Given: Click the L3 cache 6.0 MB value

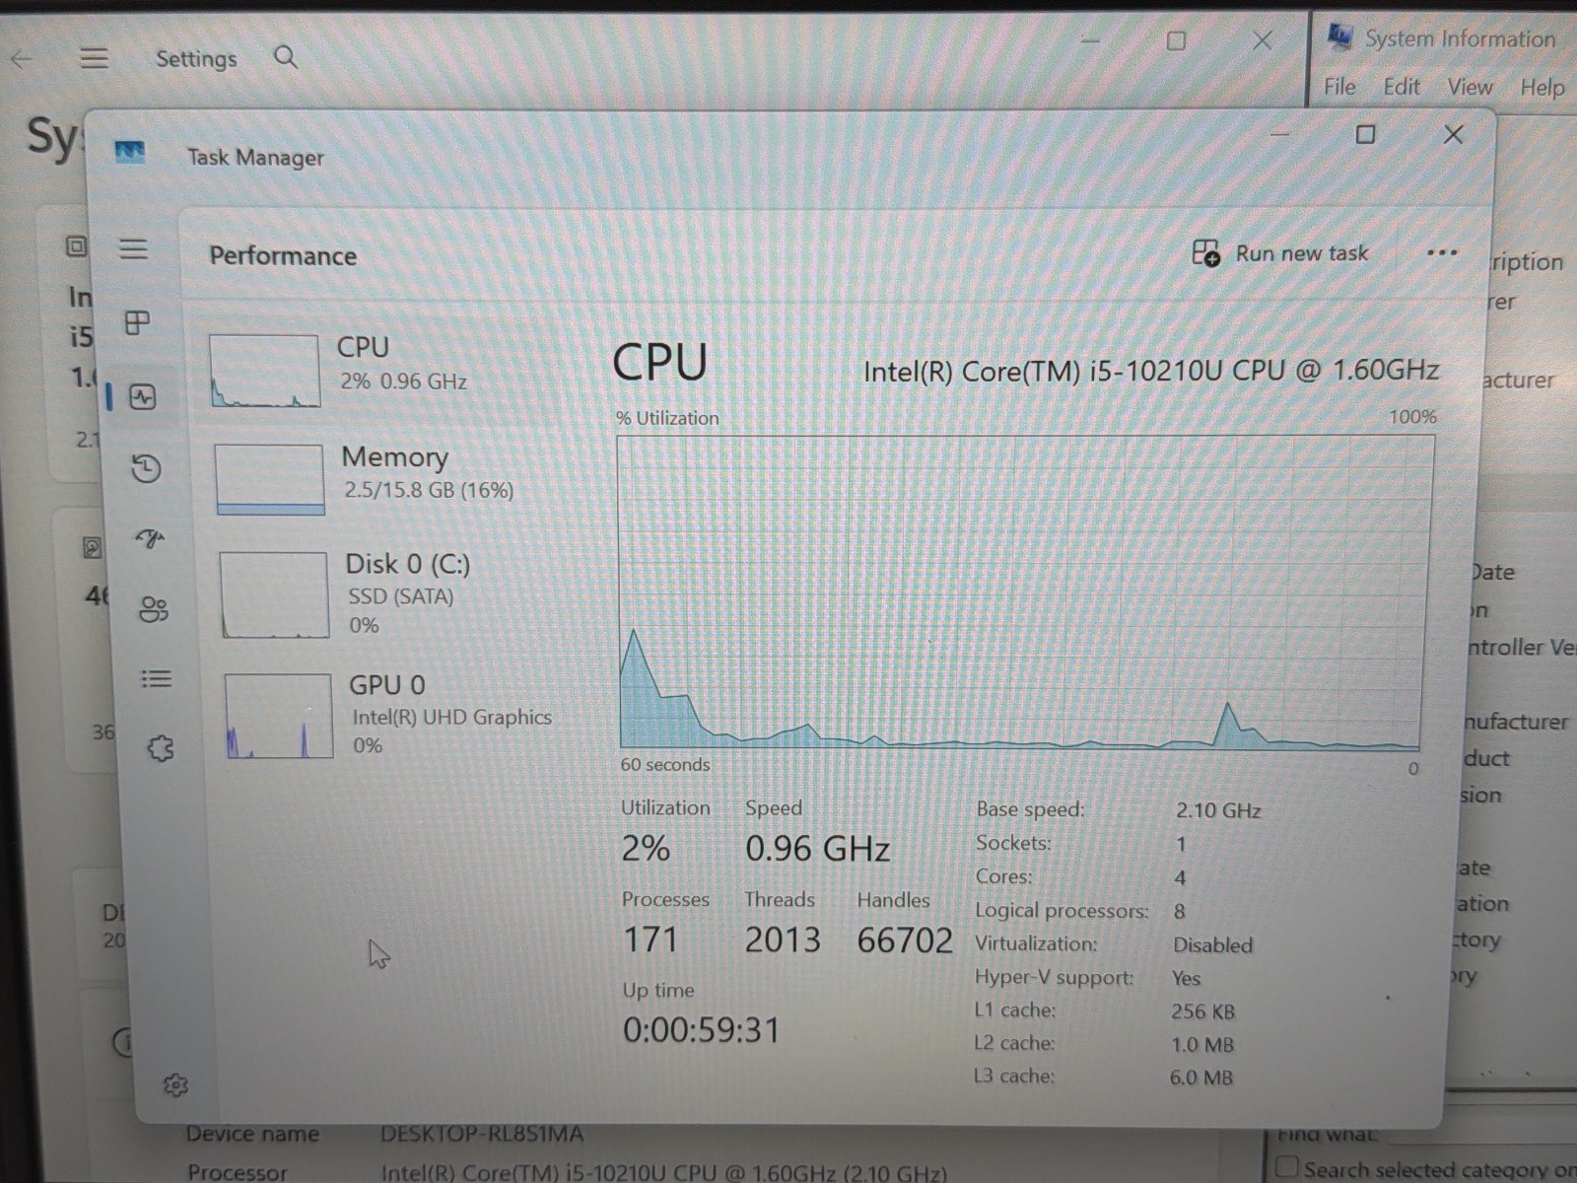Looking at the screenshot, I should (x=1200, y=1078).
